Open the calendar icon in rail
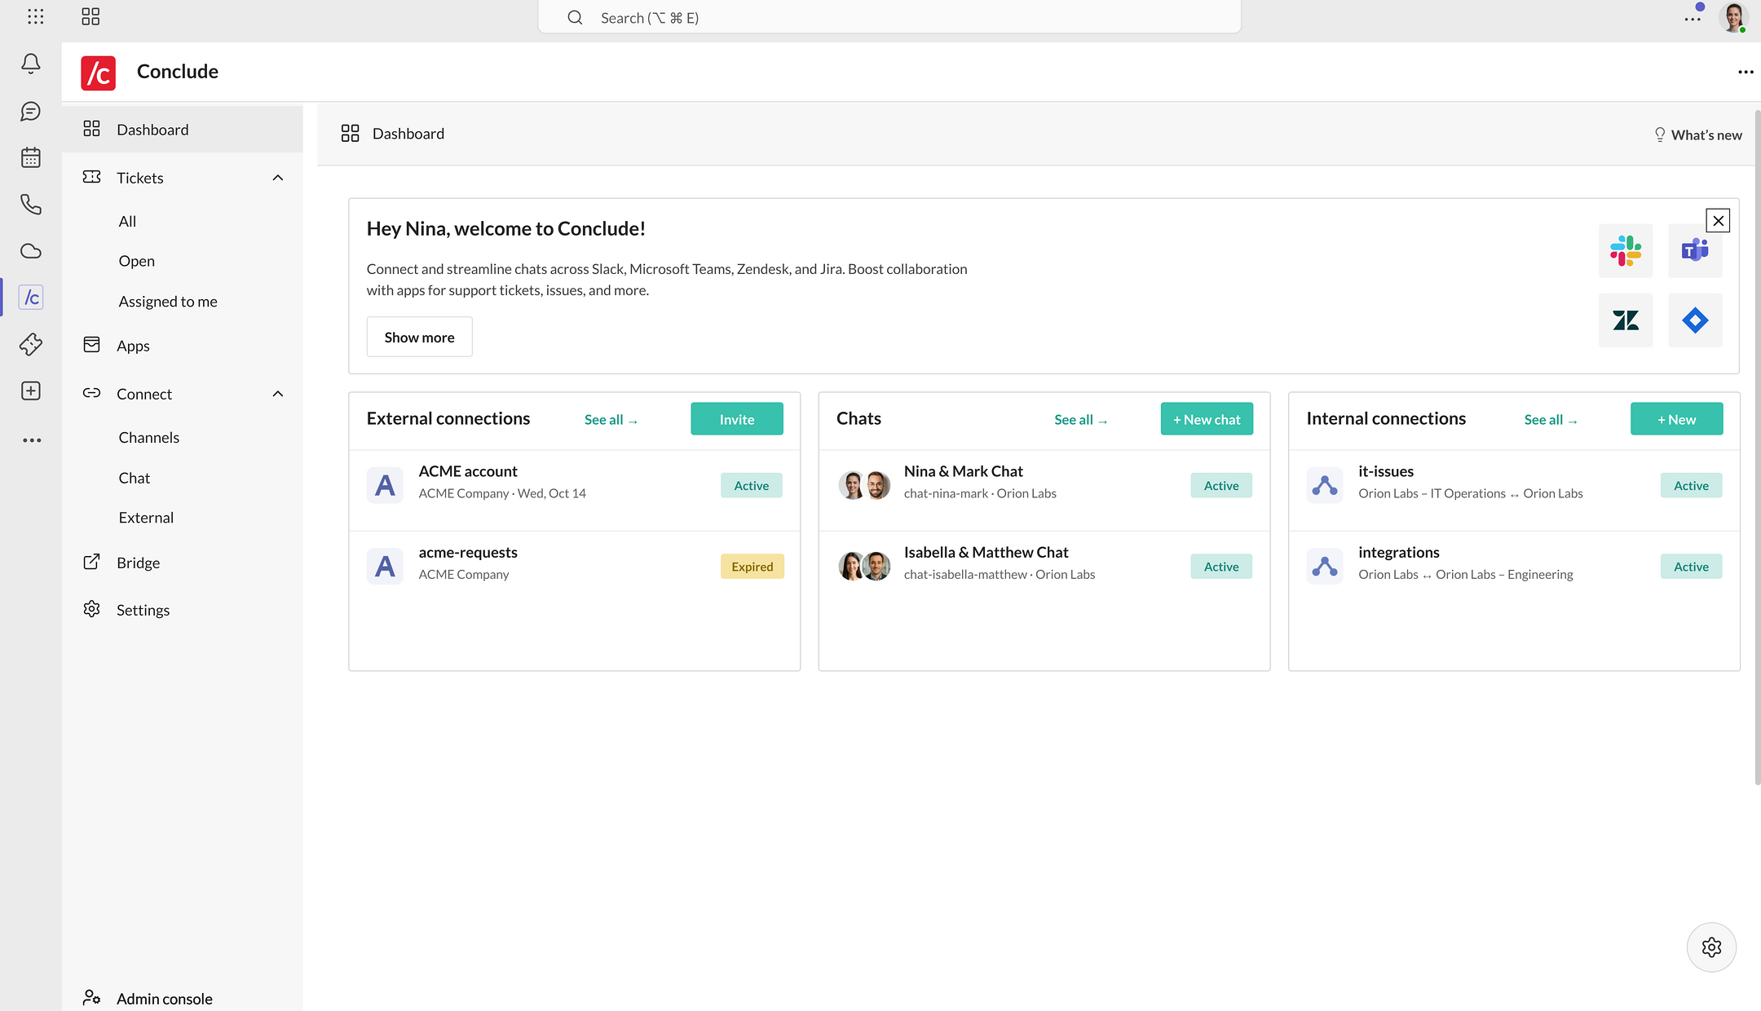This screenshot has width=1761, height=1011. tap(31, 157)
